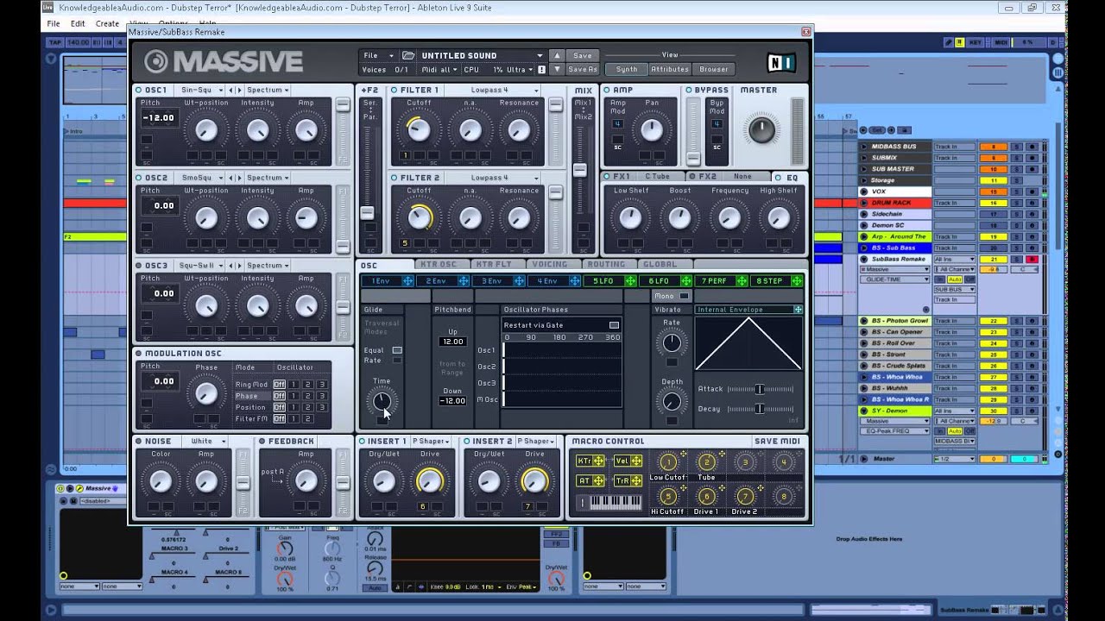Open Noise White type dropdown
The width and height of the screenshot is (1105, 621).
pyautogui.click(x=205, y=441)
